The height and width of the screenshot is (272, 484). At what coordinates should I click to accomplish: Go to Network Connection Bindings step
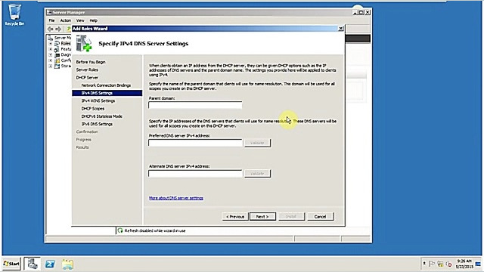pos(106,85)
